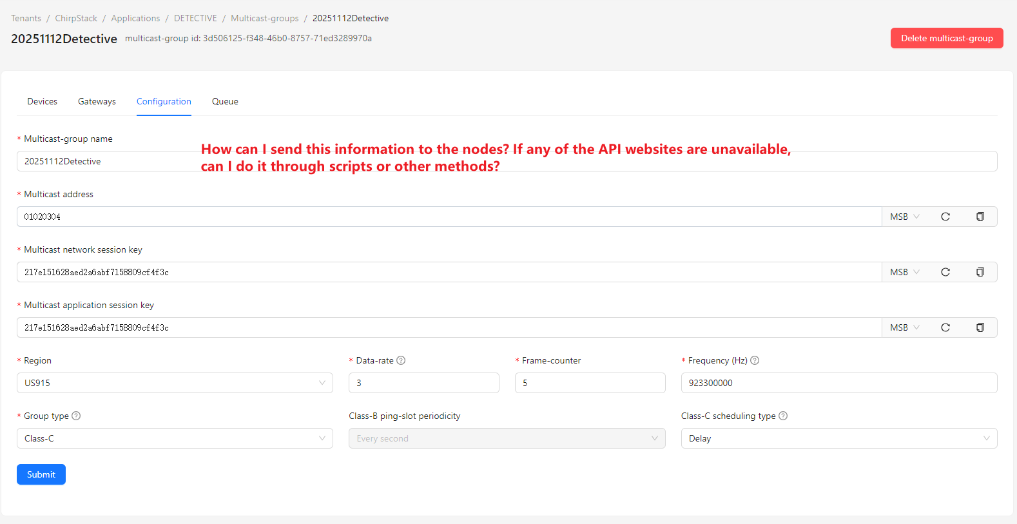
Task: Open the Region dropdown showing US915
Action: (x=175, y=383)
